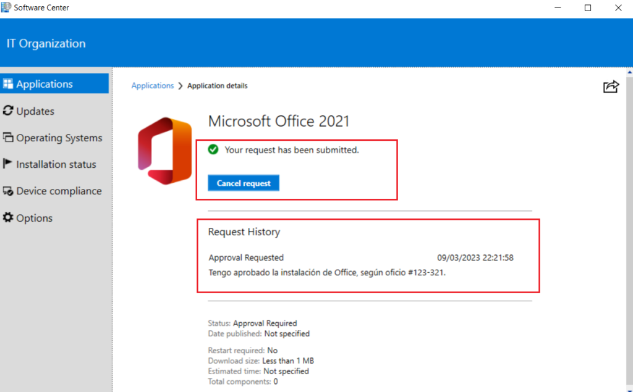Click 'Your request has been submitted' message
Image resolution: width=633 pixels, height=392 pixels.
(x=292, y=150)
